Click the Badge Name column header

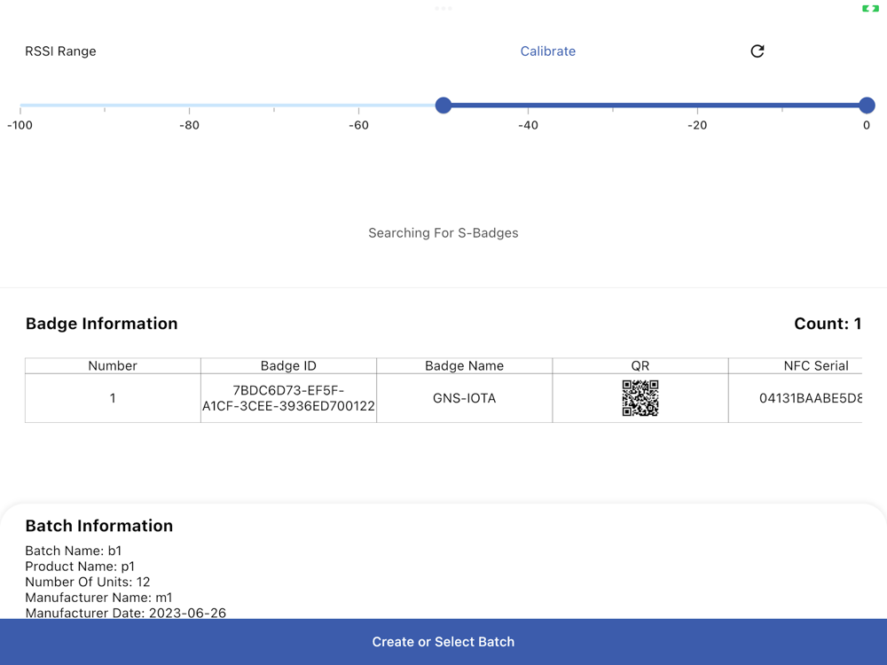point(465,366)
